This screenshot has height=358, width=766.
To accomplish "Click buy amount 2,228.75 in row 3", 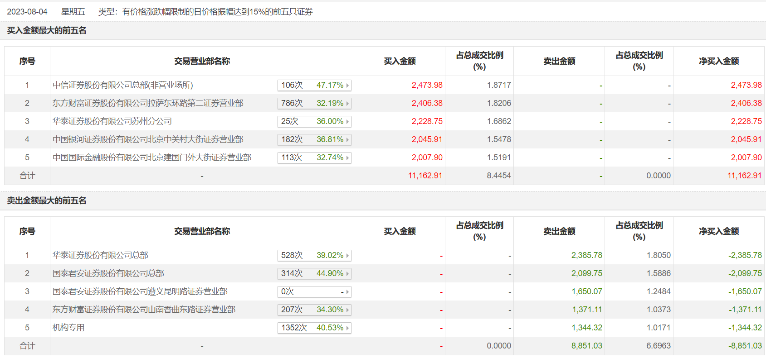I will (x=427, y=121).
